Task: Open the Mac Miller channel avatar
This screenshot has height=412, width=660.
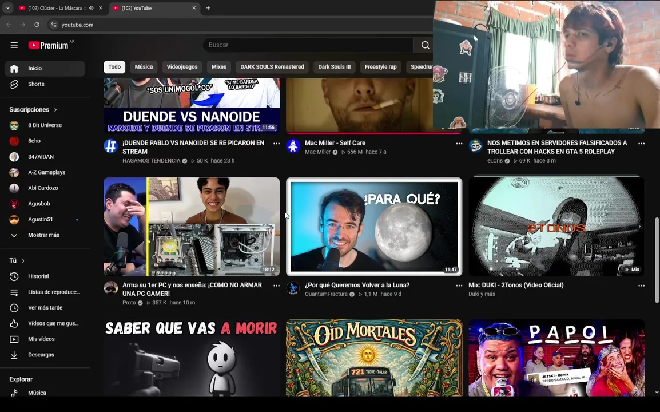Action: point(293,146)
